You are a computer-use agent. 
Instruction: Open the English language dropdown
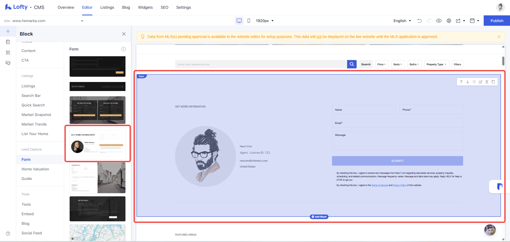click(x=402, y=21)
